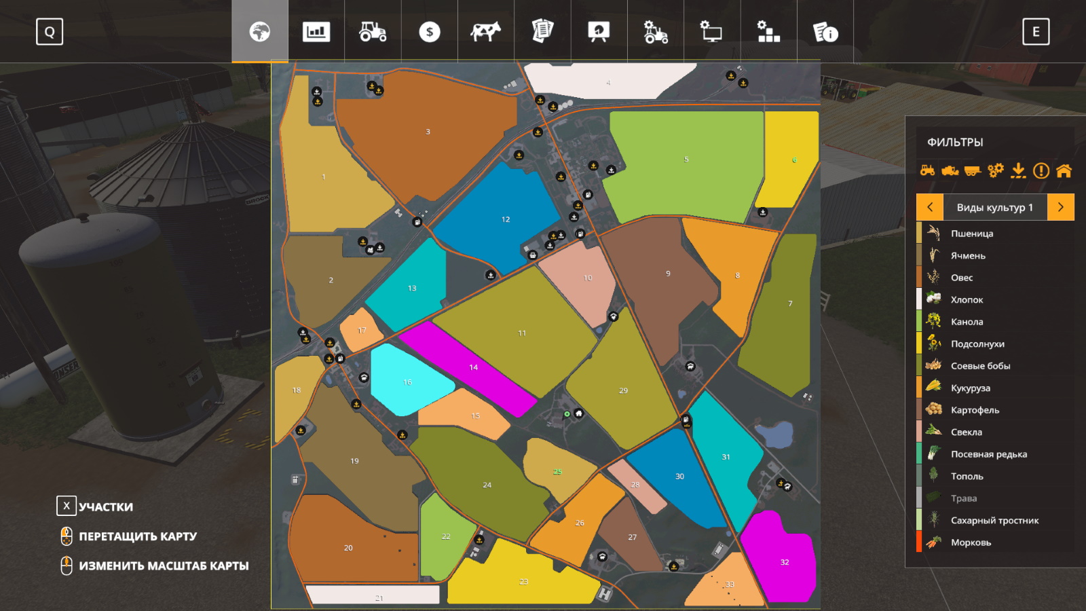Image resolution: width=1086 pixels, height=611 pixels.
Task: Click the Участки X button
Action: (x=67, y=506)
